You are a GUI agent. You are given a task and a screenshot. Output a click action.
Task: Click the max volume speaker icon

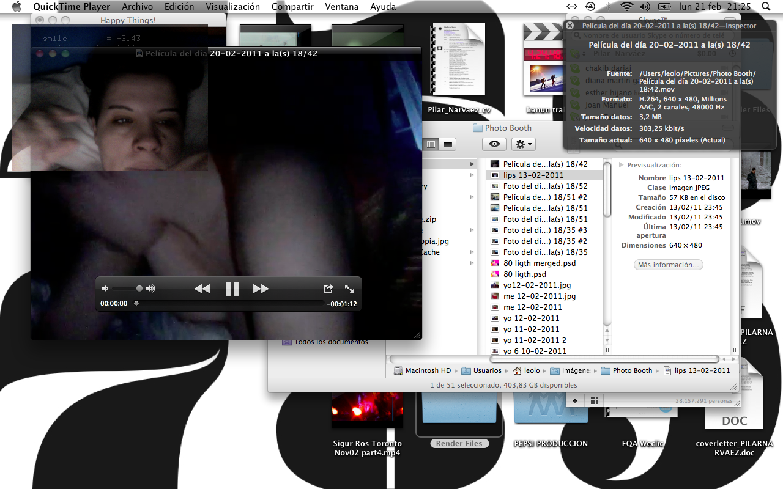tap(150, 289)
